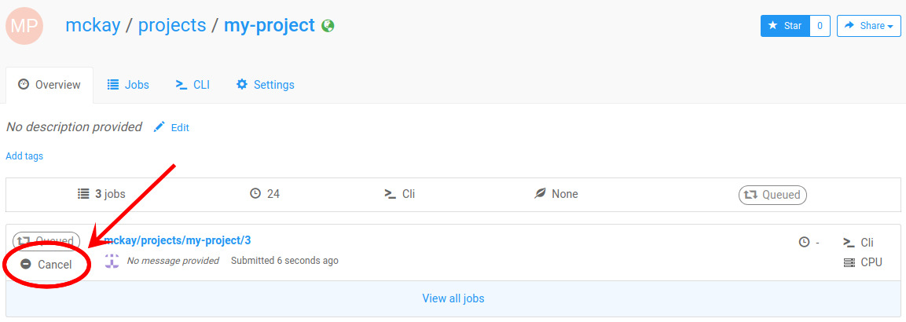Open the CLI tab
This screenshot has width=906, height=322.
click(193, 85)
